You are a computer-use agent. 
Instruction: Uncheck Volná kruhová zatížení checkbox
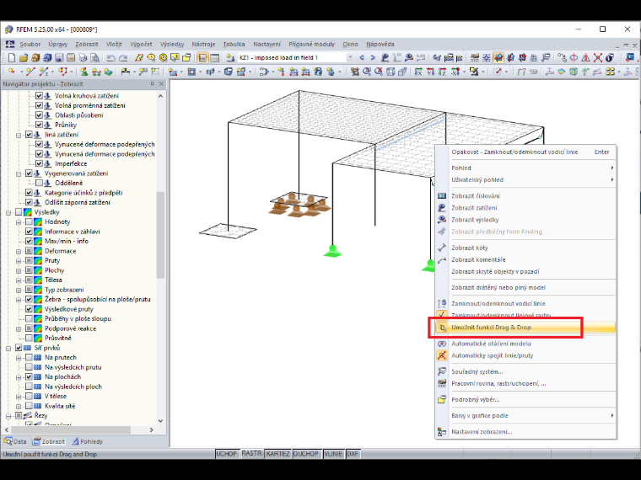pyautogui.click(x=39, y=95)
